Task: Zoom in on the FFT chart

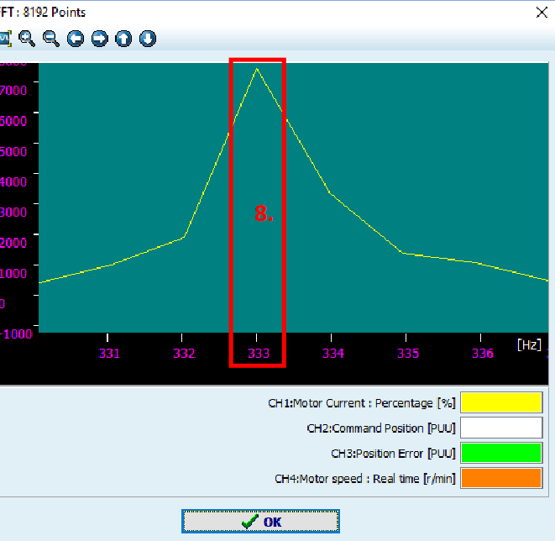Action: (x=27, y=39)
